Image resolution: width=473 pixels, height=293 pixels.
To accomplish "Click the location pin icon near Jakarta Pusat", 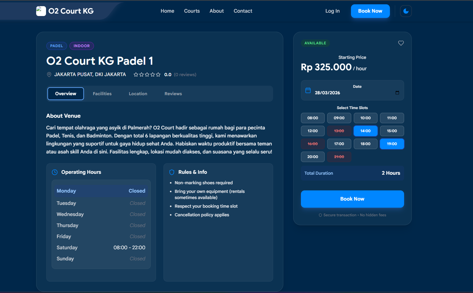I will (x=49, y=75).
